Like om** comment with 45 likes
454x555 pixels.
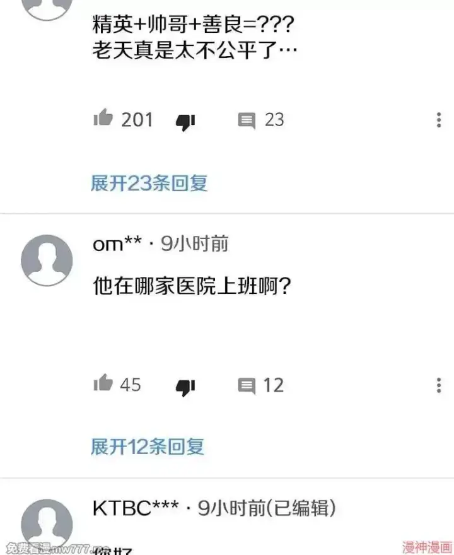(103, 383)
